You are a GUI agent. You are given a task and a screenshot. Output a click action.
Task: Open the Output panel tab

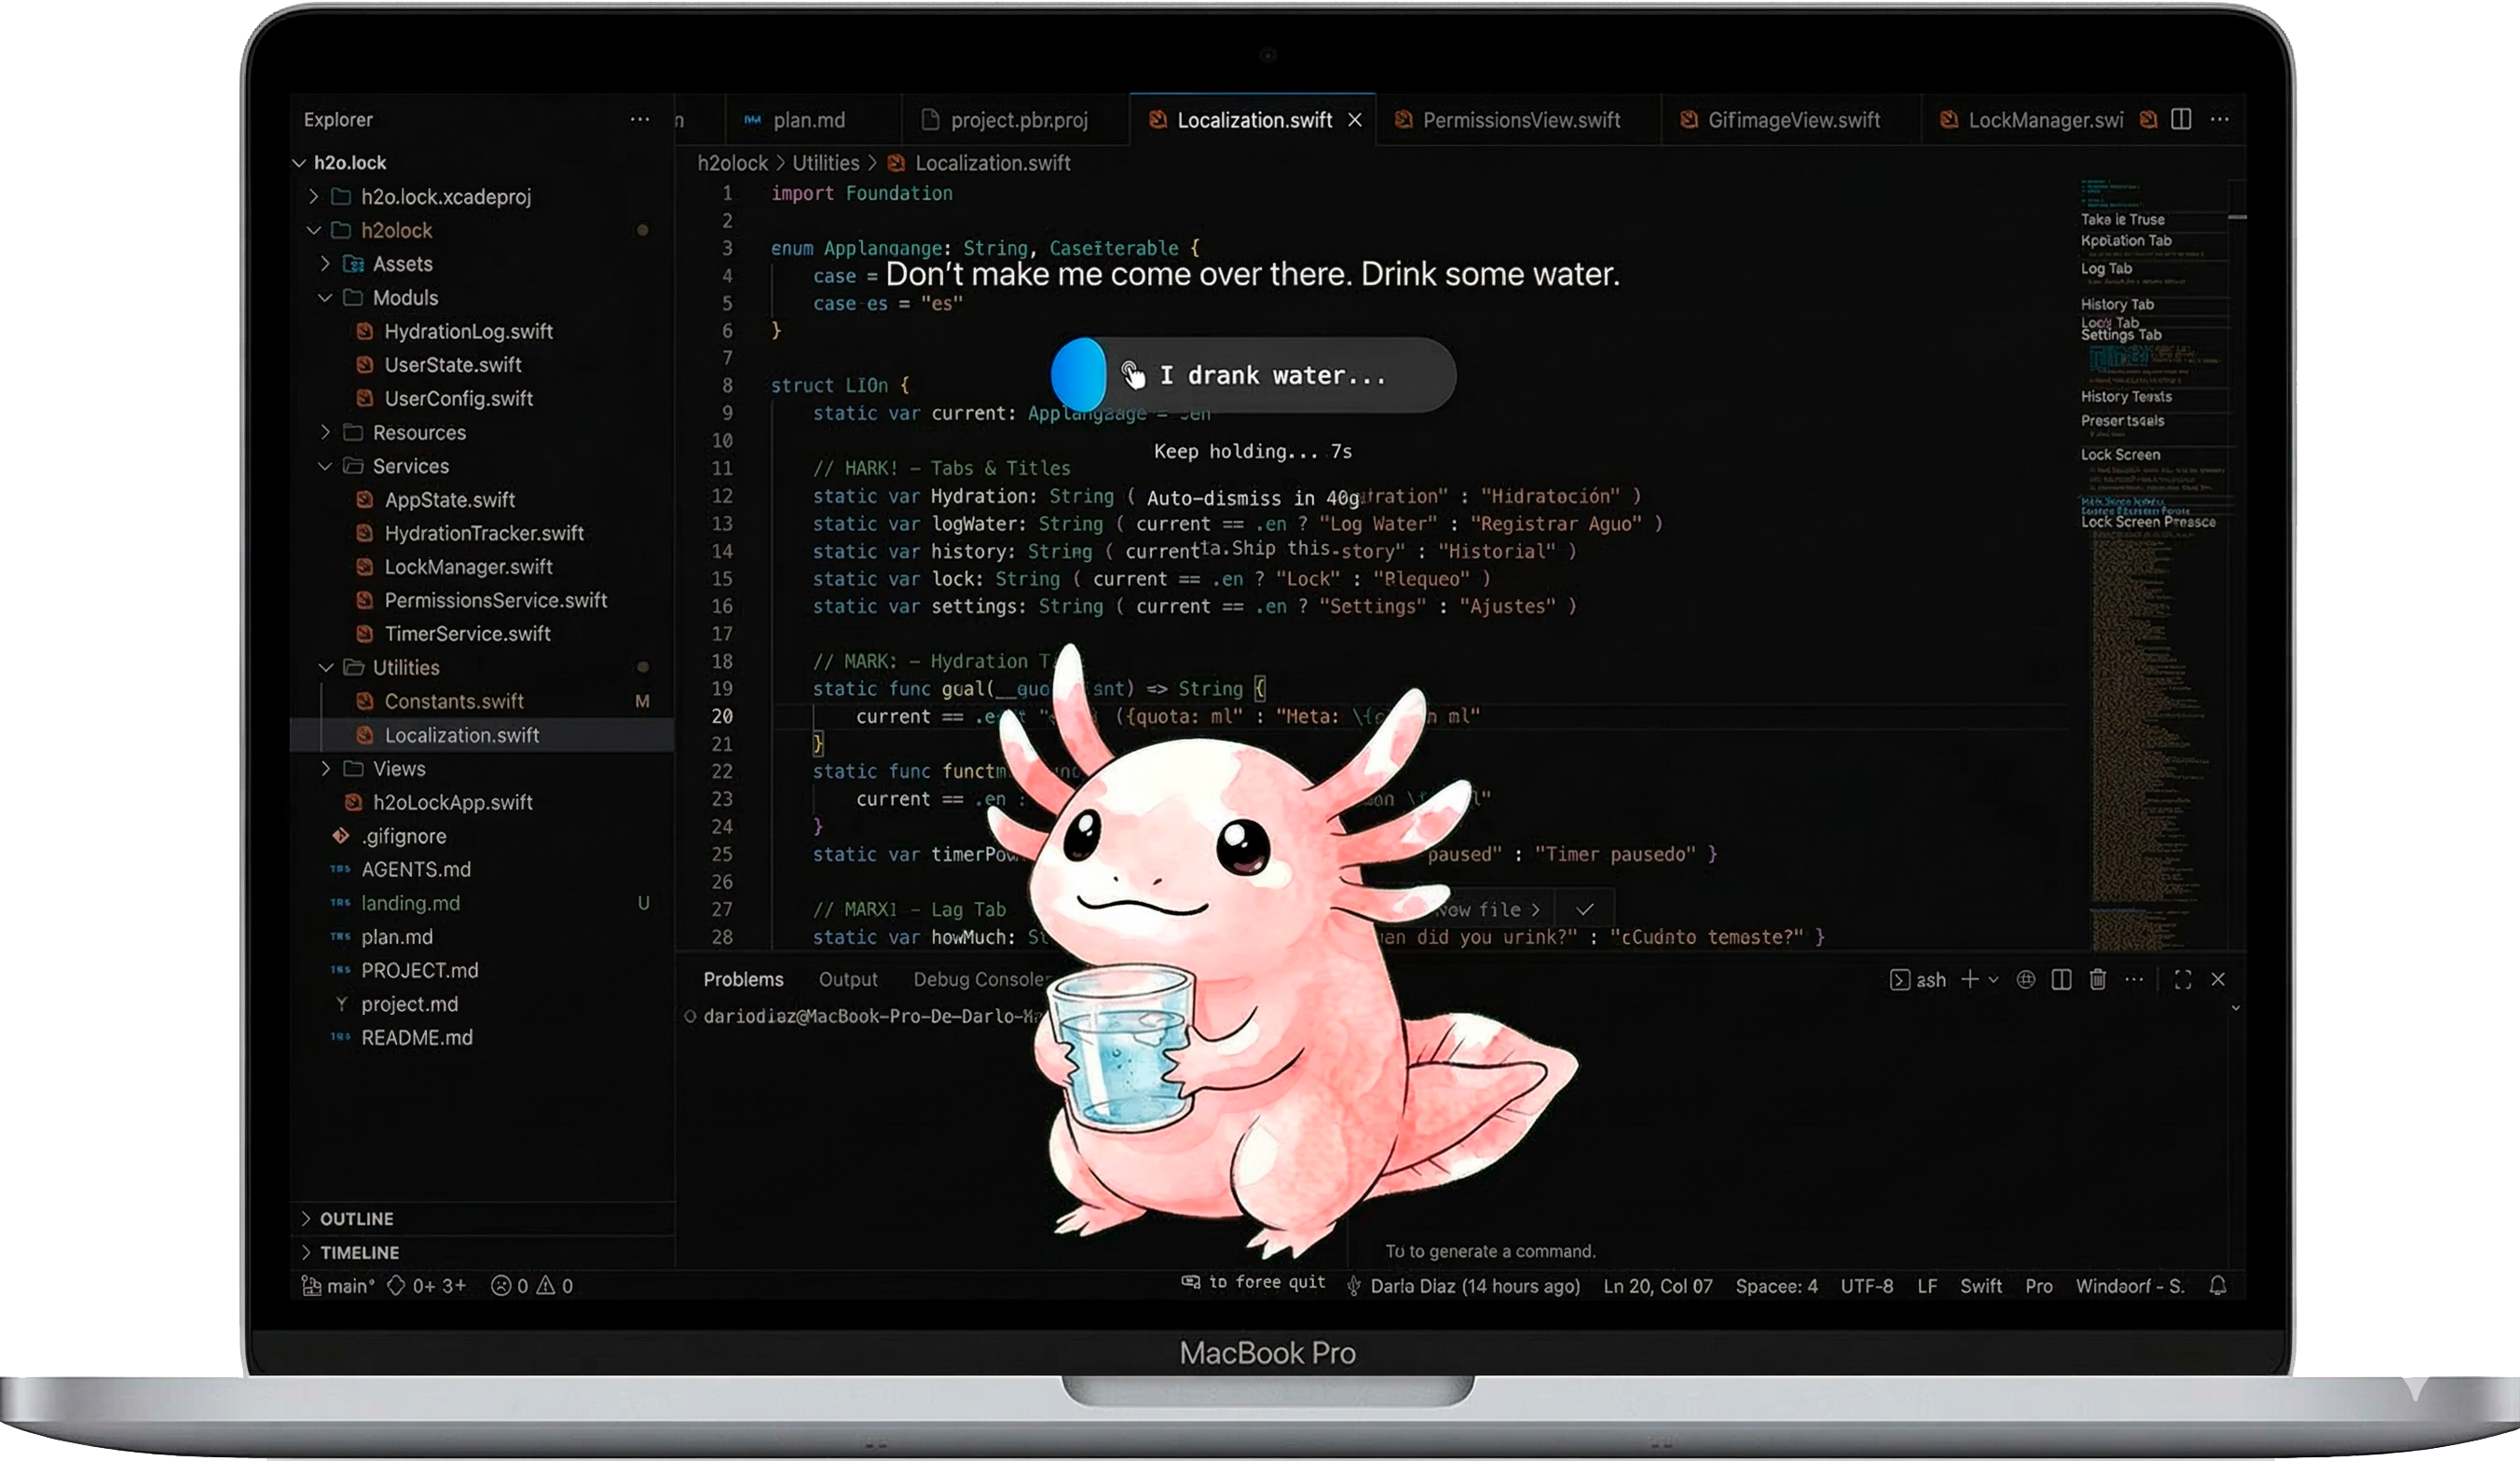(847, 979)
